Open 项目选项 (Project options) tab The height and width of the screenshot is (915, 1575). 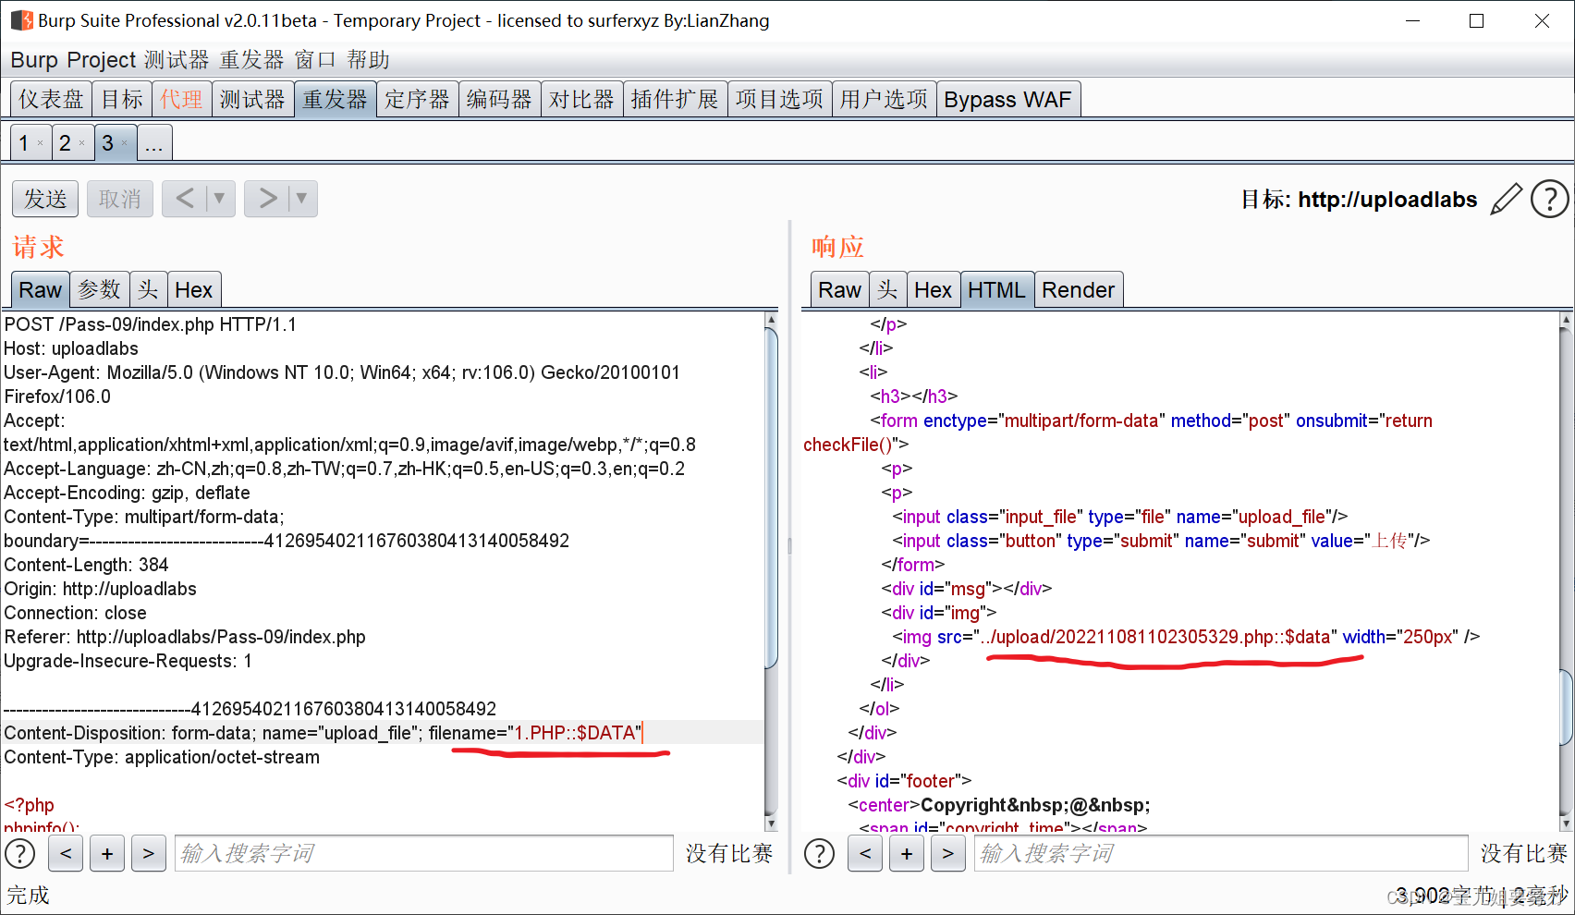click(780, 99)
